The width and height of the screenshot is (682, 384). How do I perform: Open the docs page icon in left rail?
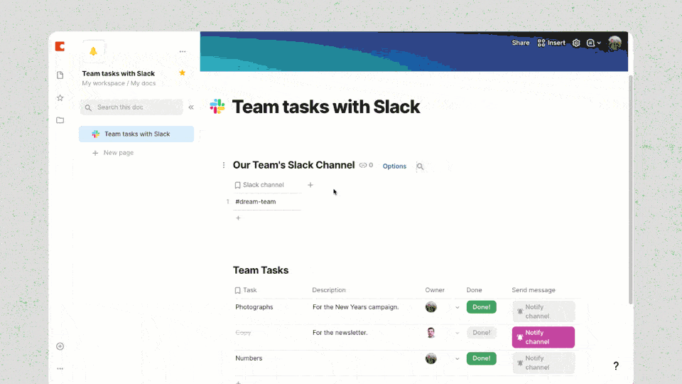[60, 75]
